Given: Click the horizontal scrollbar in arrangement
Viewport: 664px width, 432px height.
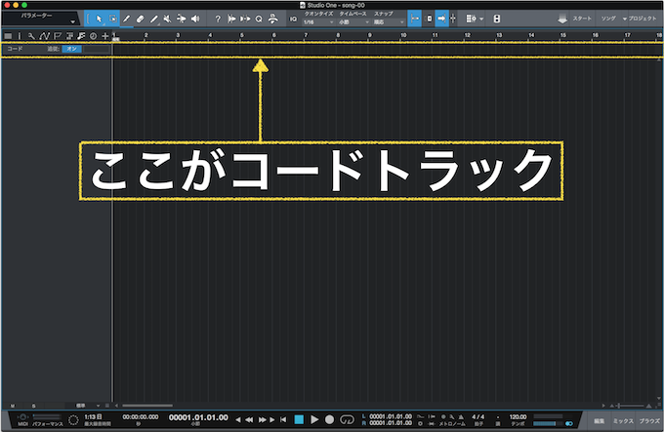Looking at the screenshot, I should (x=146, y=406).
